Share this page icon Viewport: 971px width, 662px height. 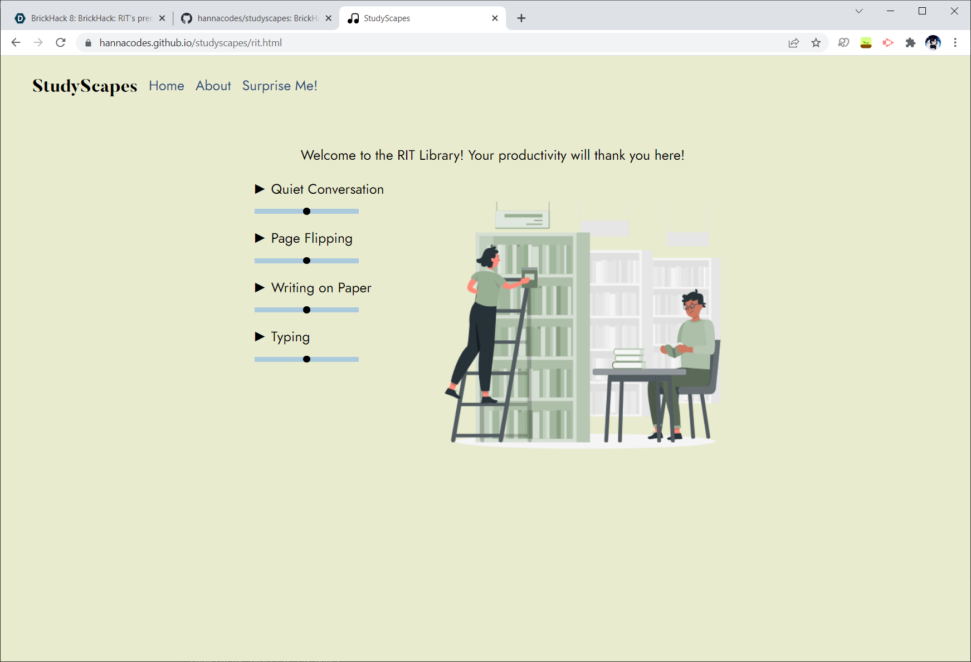[x=794, y=43]
